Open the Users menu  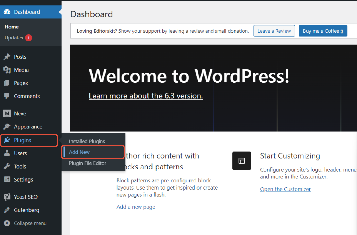point(31,153)
